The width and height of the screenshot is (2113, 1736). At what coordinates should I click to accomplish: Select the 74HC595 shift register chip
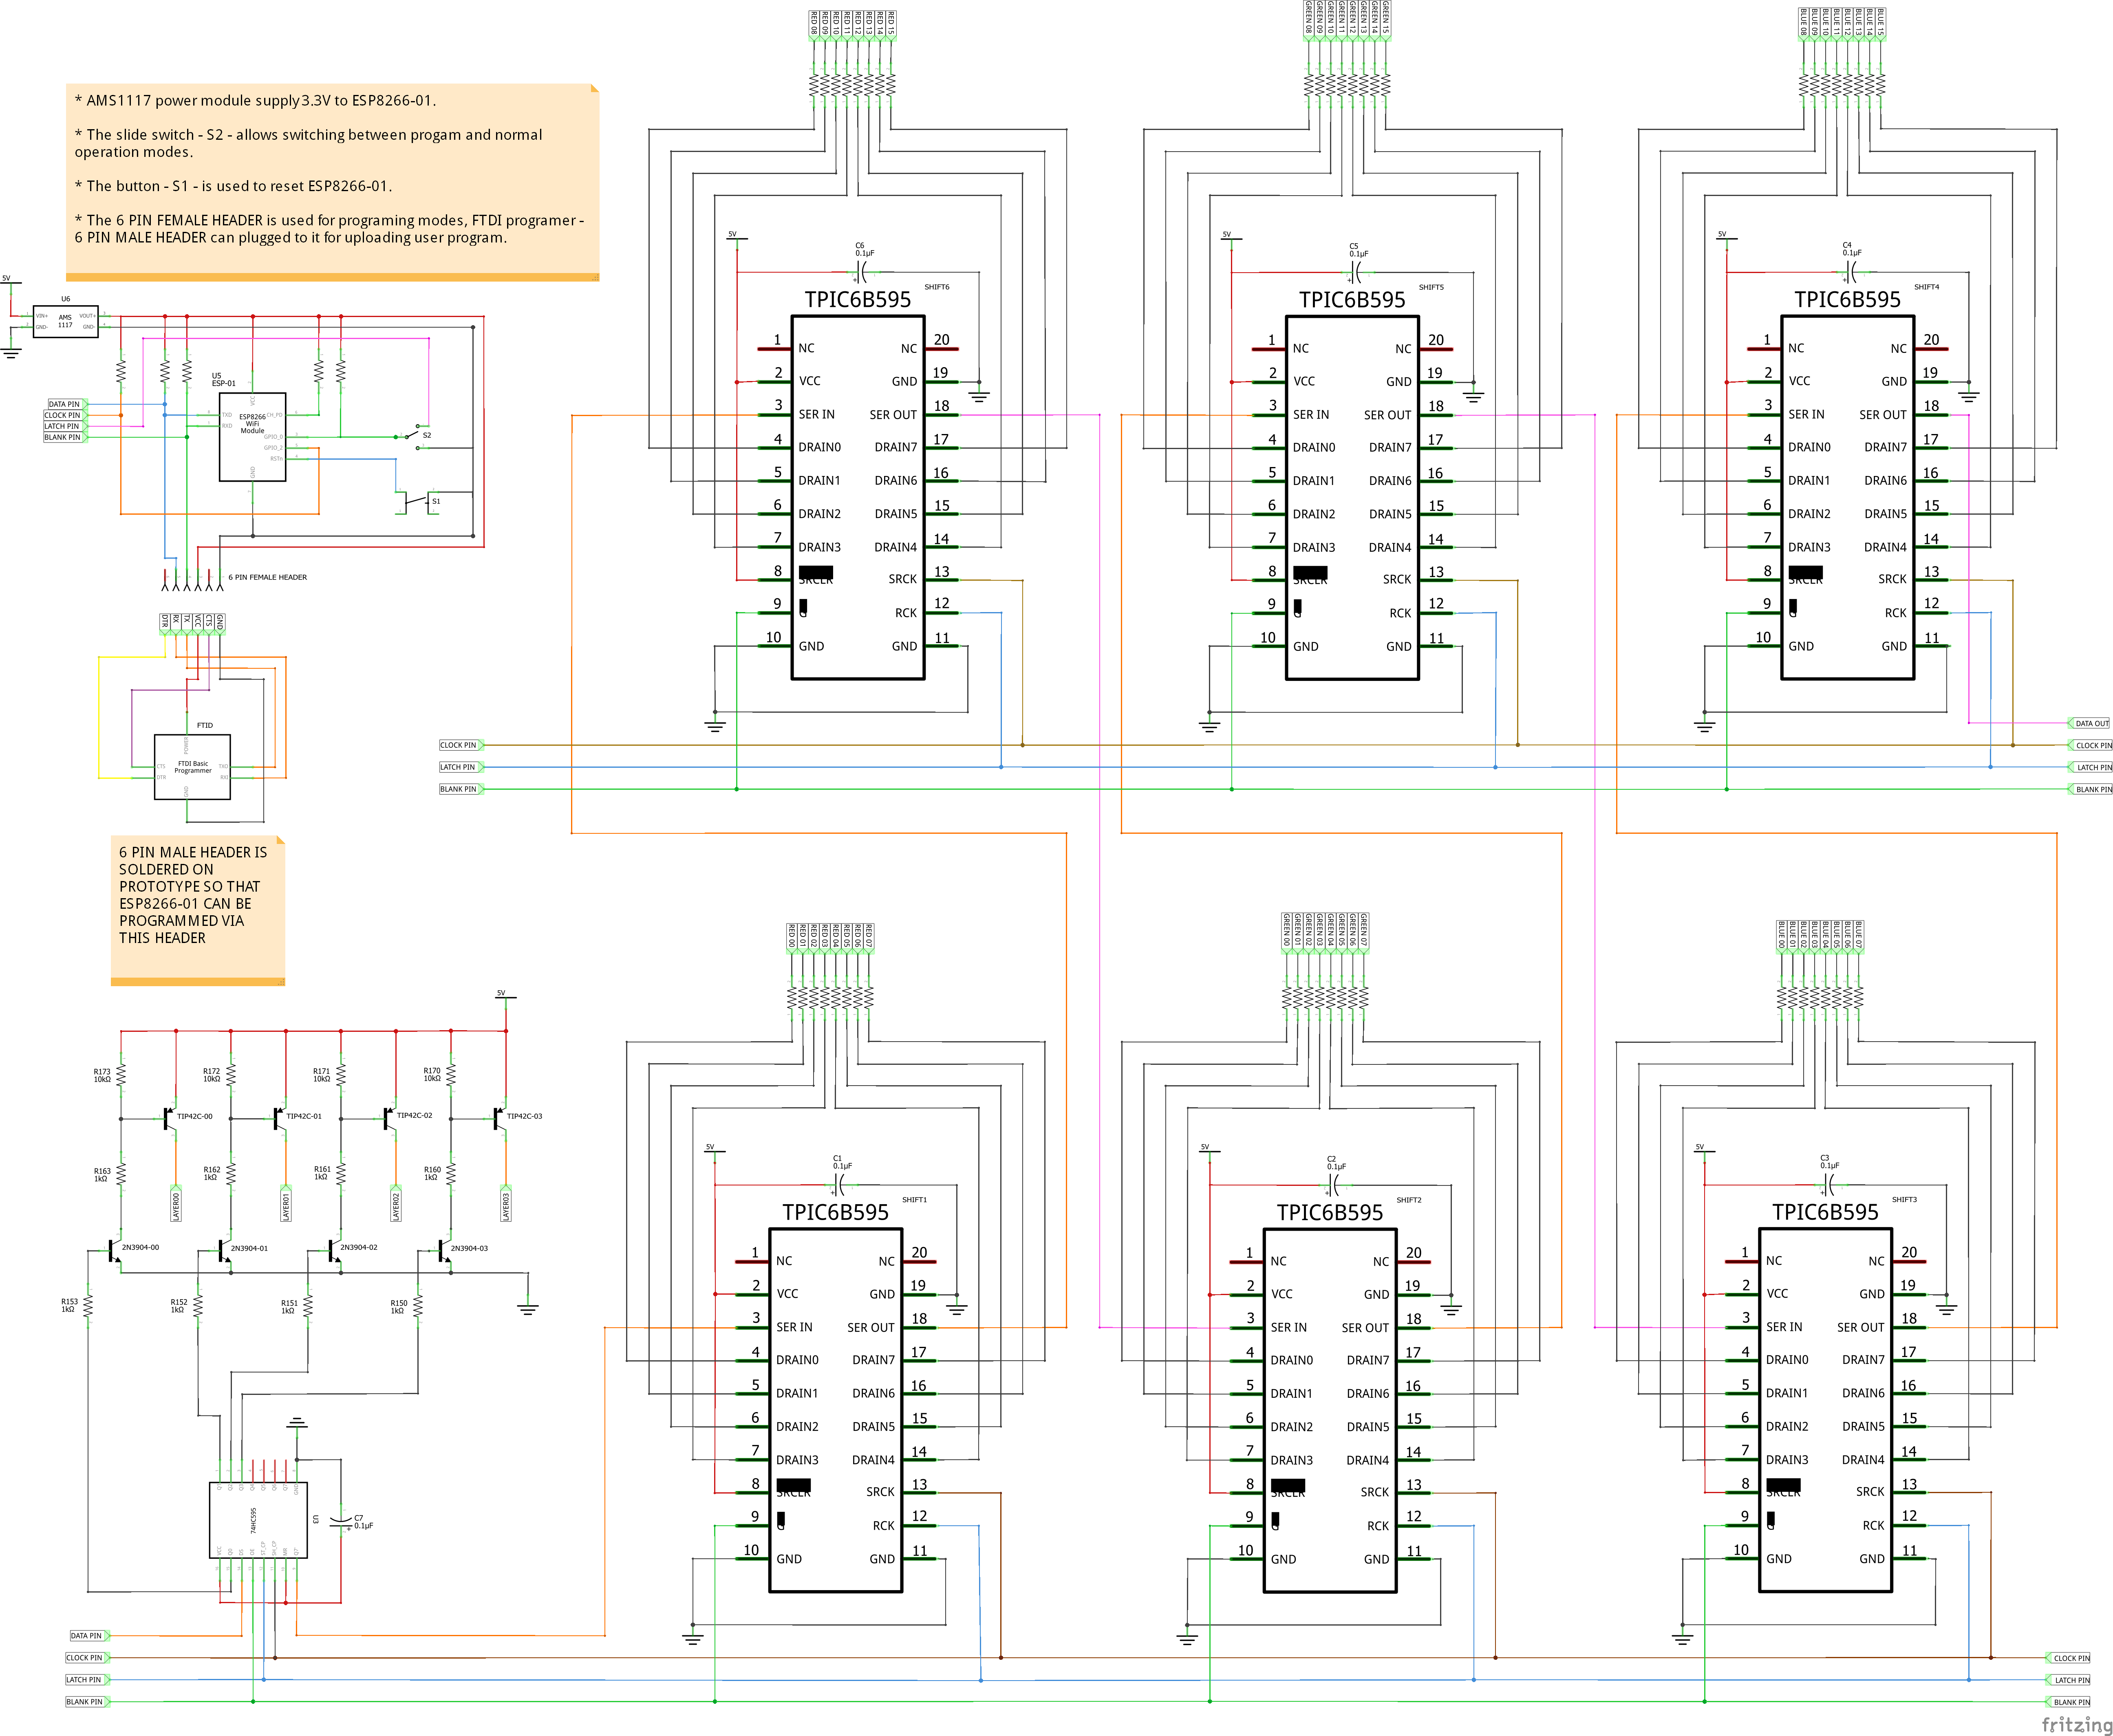[258, 1520]
